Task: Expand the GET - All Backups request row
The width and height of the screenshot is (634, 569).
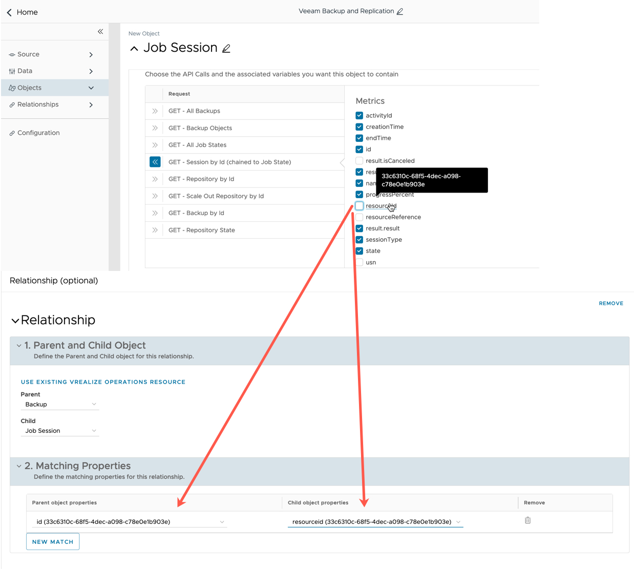Action: coord(155,111)
